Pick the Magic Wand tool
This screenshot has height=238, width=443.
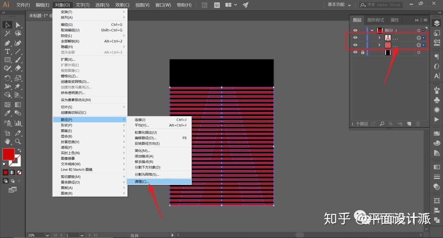[7, 34]
